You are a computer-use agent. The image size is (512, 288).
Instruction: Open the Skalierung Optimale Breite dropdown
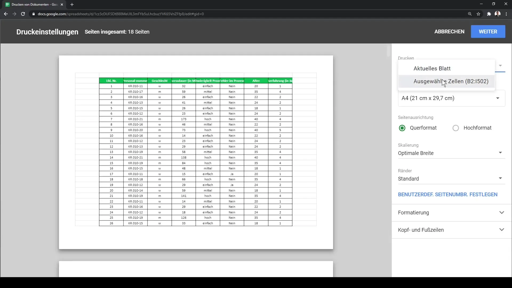click(451, 153)
